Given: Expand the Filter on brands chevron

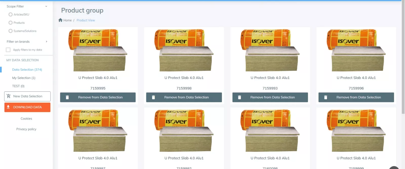Looking at the screenshot, I should click(x=46, y=41).
